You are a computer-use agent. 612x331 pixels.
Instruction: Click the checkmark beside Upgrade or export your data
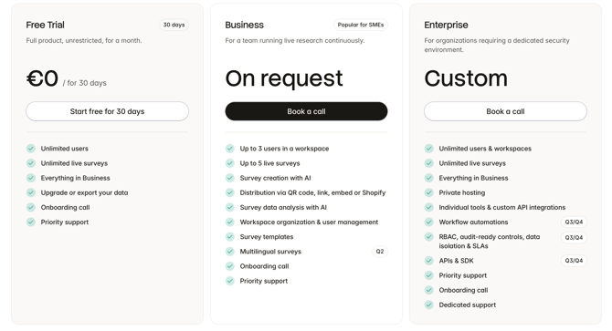(31, 192)
